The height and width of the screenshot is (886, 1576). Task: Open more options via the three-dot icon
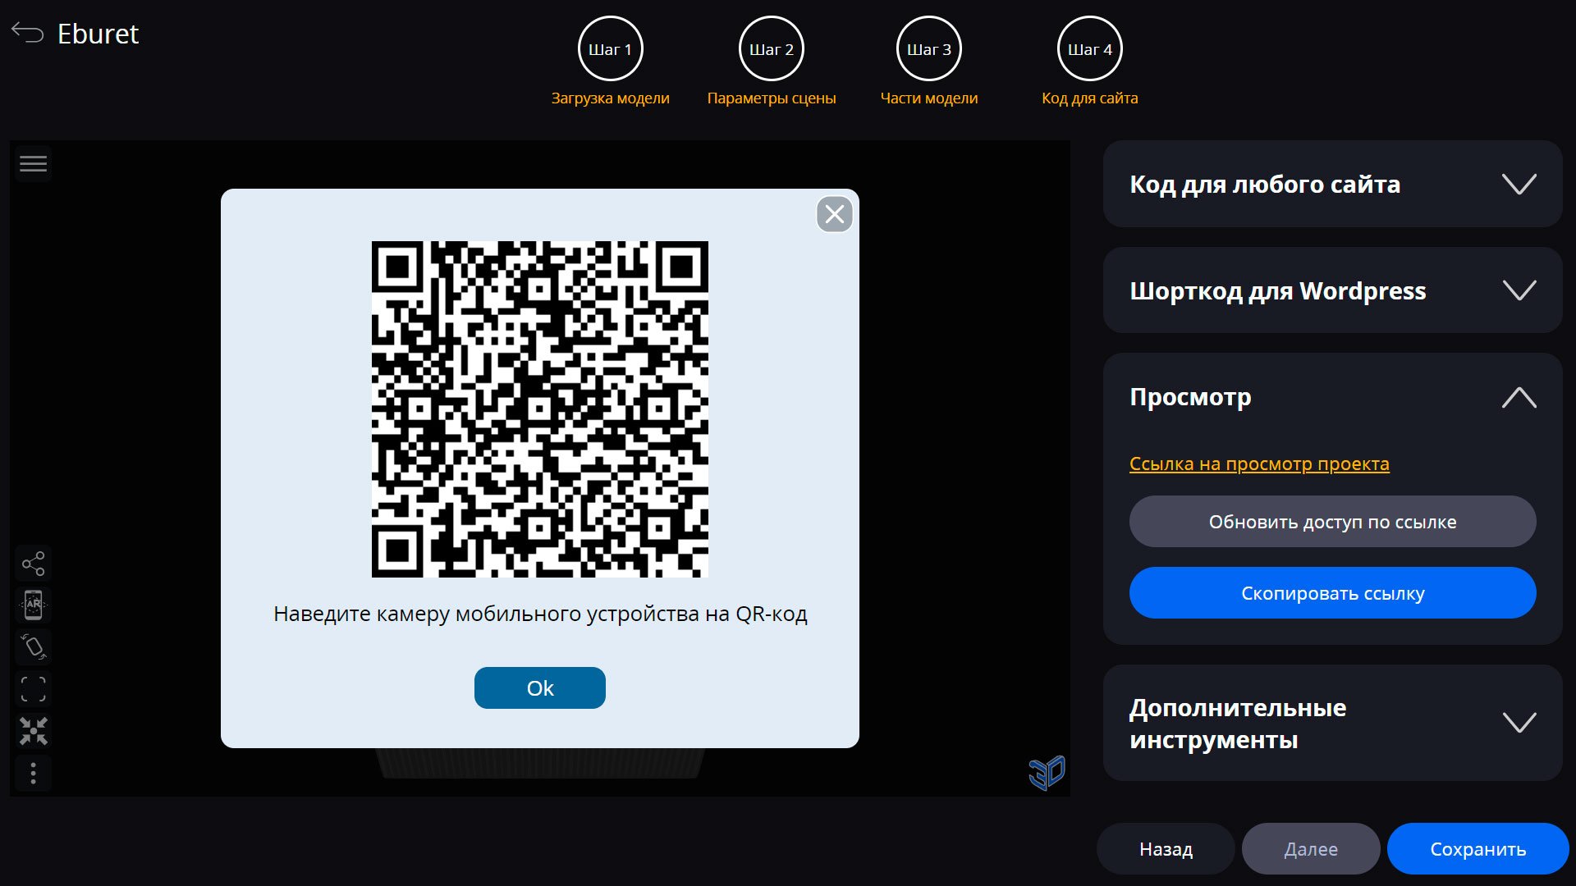point(33,773)
